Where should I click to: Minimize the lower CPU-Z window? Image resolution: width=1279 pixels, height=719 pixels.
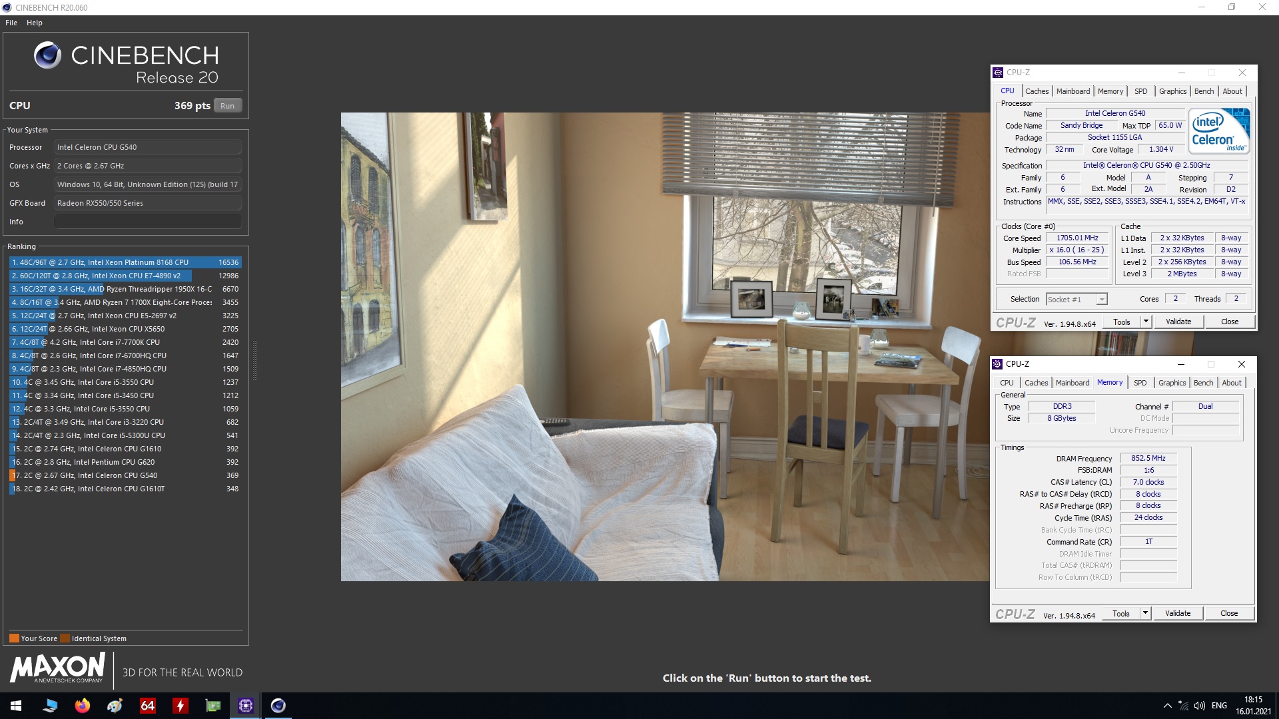(1180, 364)
